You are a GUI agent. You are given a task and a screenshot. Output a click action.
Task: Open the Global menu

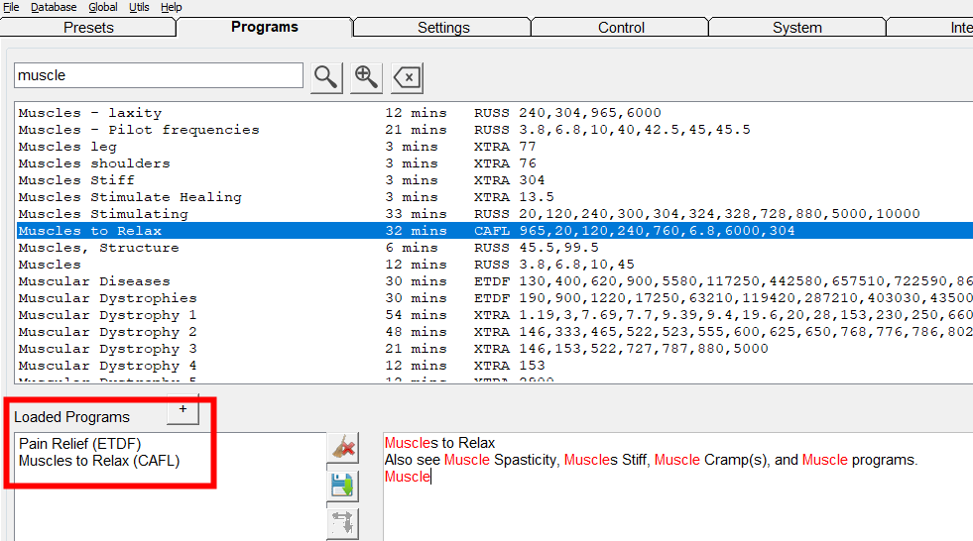(x=103, y=7)
